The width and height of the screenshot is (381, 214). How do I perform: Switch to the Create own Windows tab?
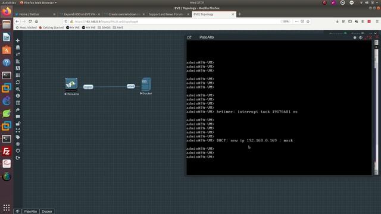(x=124, y=14)
